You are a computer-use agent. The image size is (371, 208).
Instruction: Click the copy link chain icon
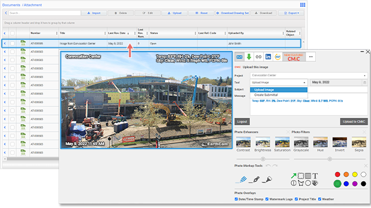(259, 57)
